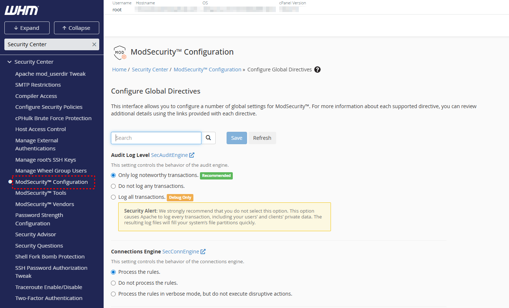Open ModSecurity Tools sidebar item
This screenshot has height=308, width=509.
pos(41,193)
